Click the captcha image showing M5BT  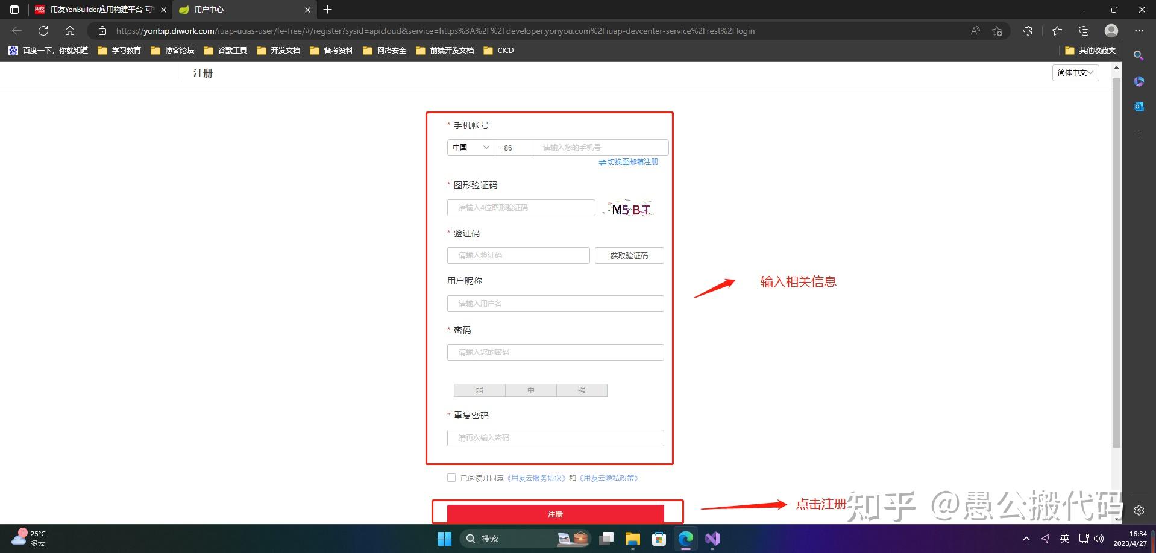click(x=629, y=209)
